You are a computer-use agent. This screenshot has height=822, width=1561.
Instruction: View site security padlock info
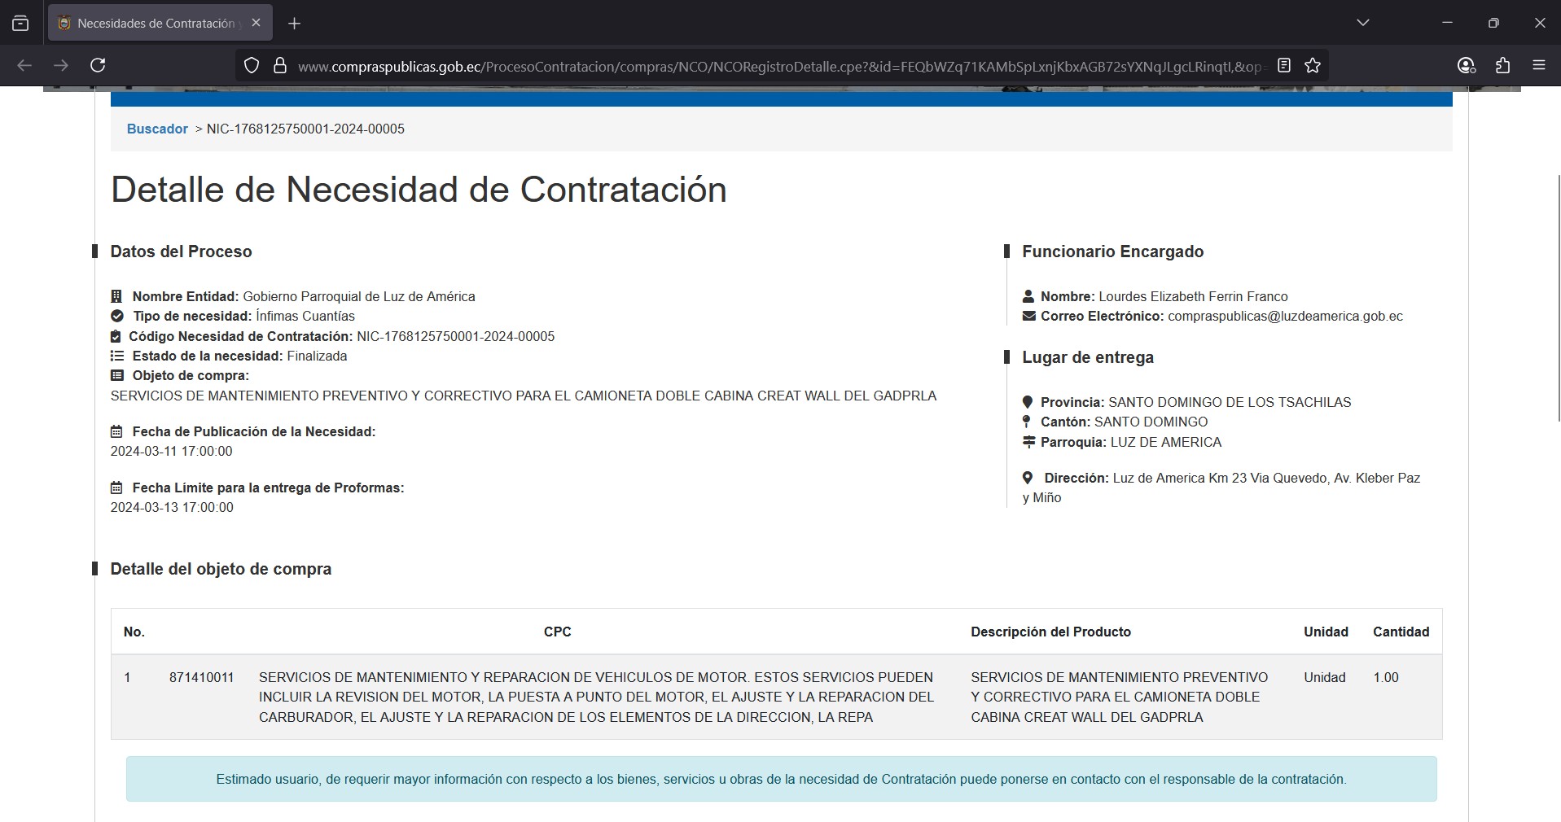[279, 66]
